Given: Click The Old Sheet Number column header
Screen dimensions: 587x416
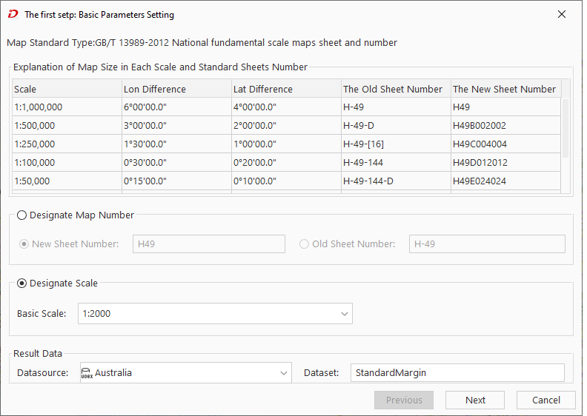Looking at the screenshot, I should [x=395, y=90].
